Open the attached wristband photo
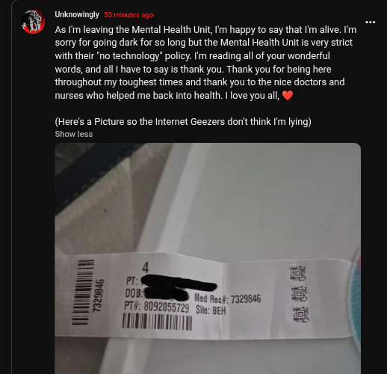387x374 pixels. coord(208,258)
